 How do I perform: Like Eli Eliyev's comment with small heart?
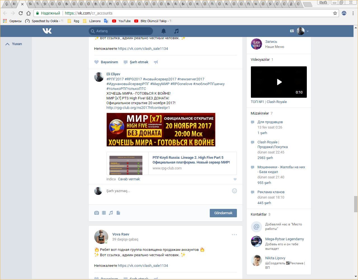(x=235, y=179)
